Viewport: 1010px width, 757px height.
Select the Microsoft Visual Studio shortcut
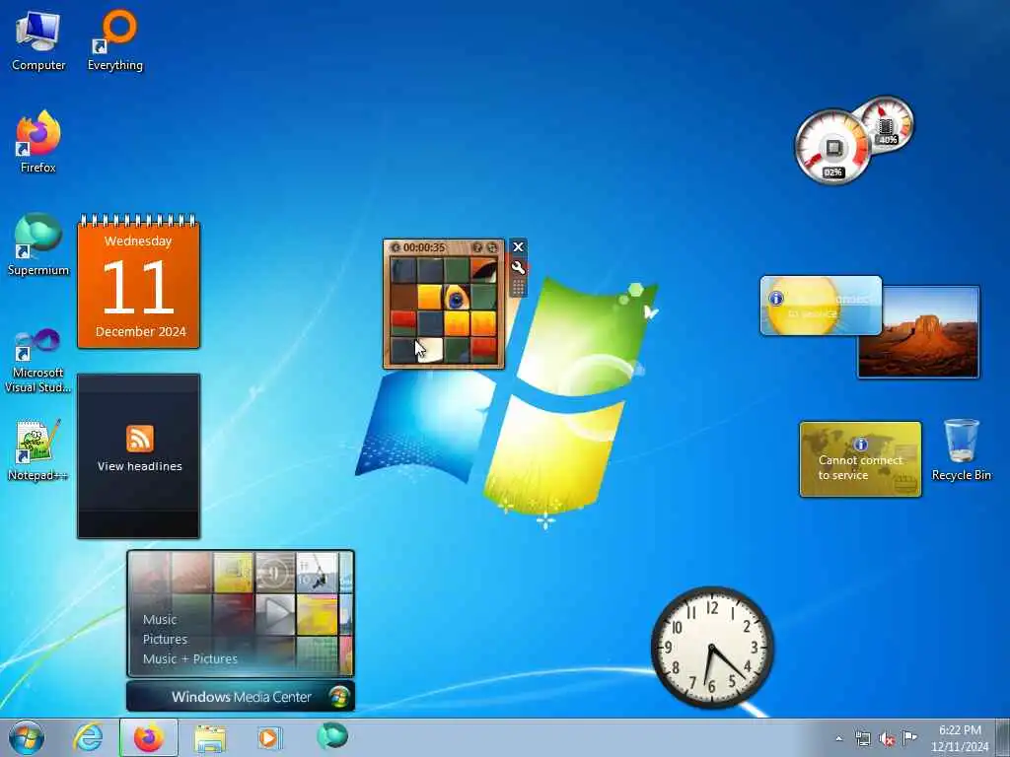(38, 360)
